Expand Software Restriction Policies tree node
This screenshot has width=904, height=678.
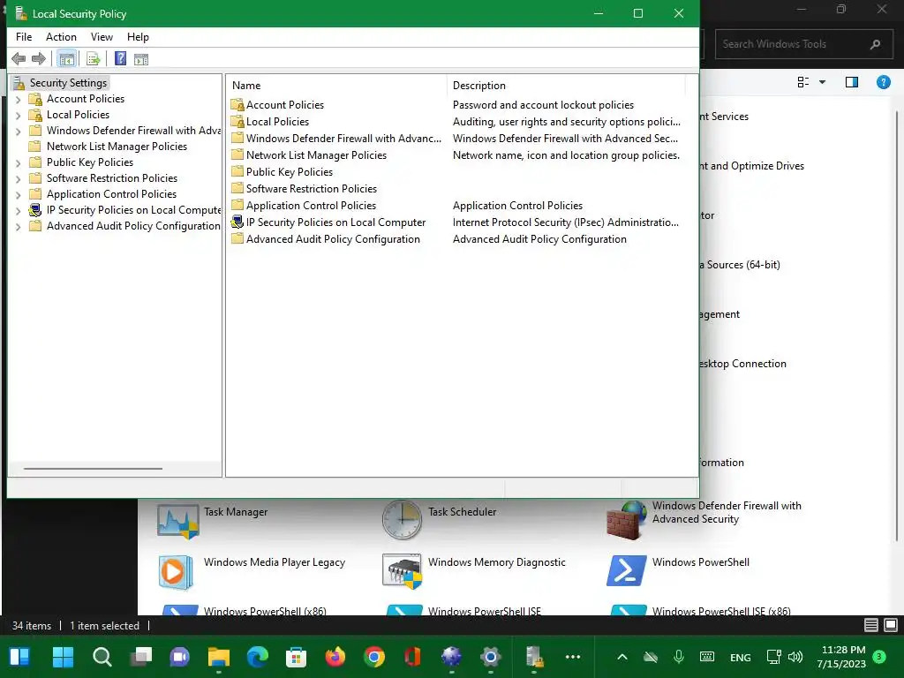(x=18, y=179)
